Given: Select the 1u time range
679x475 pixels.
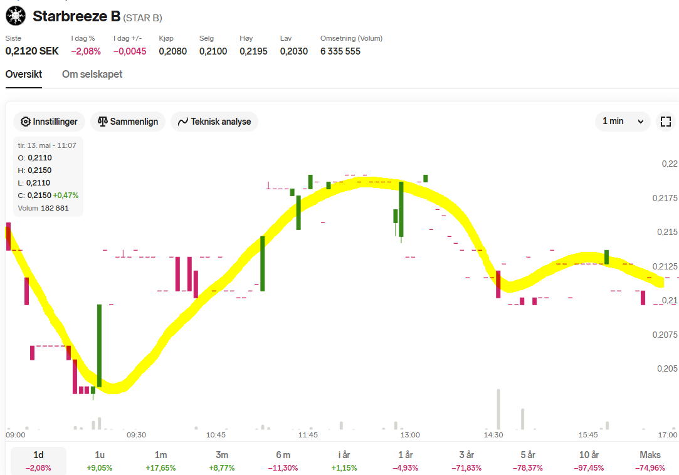Looking at the screenshot, I should (x=100, y=461).
